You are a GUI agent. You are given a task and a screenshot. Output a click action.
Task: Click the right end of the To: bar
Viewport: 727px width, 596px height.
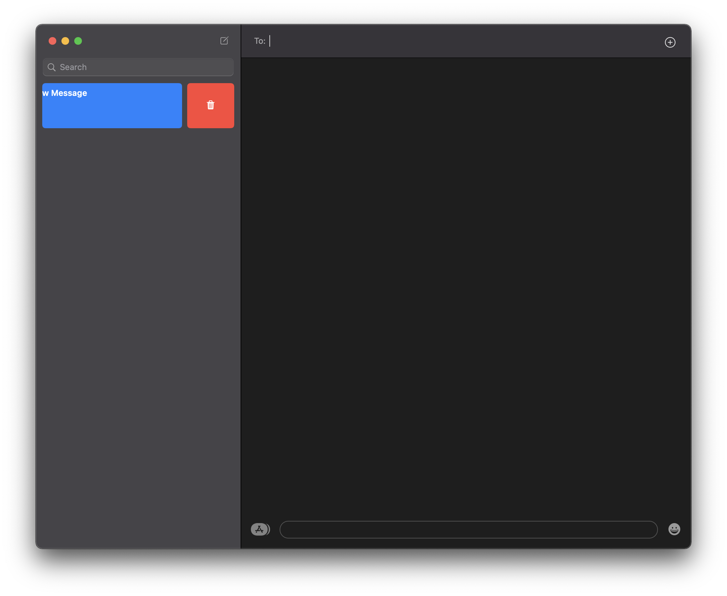click(x=635, y=41)
